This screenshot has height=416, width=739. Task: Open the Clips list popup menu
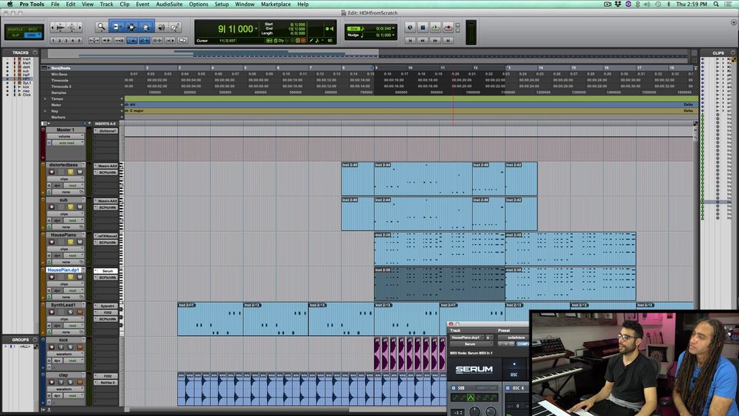(x=732, y=53)
